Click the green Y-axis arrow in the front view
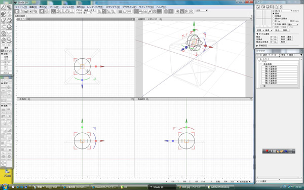Image resolution: width=304 pixels, height=190 pixels. tap(82, 121)
